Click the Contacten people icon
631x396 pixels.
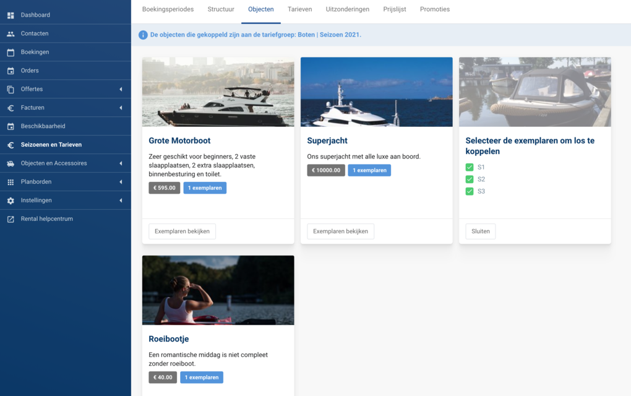click(11, 33)
